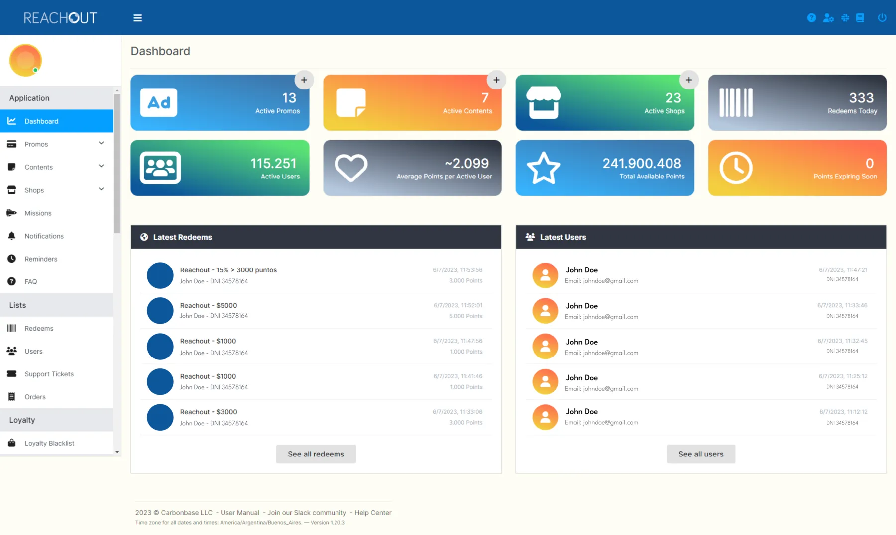Click the hamburger menu icon
The width and height of the screenshot is (896, 535).
(x=138, y=18)
